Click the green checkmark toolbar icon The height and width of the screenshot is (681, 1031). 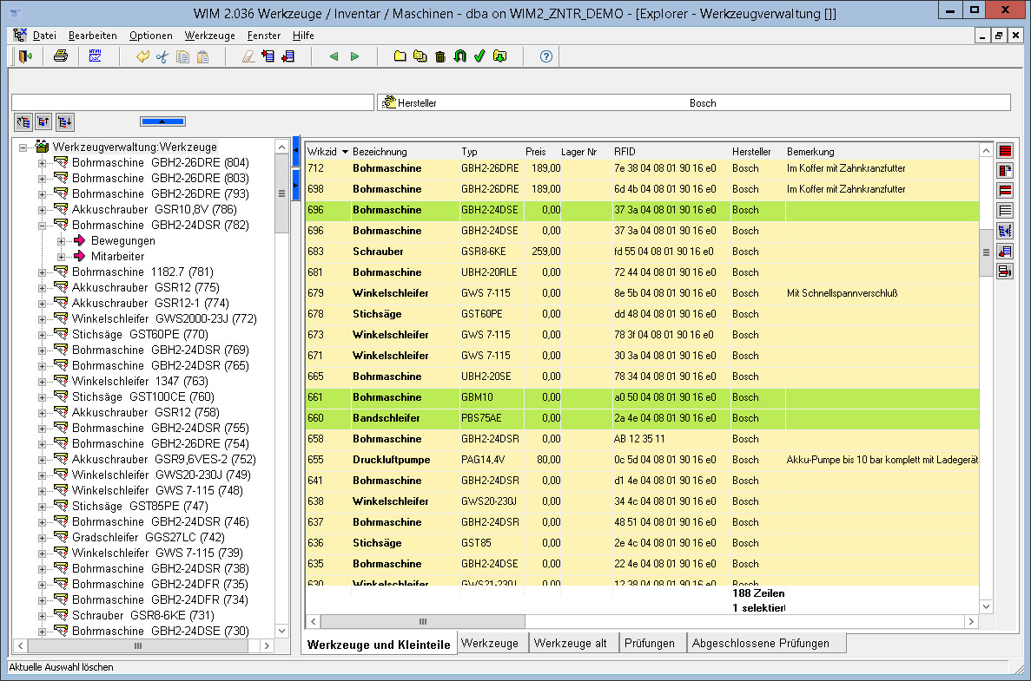tap(479, 56)
